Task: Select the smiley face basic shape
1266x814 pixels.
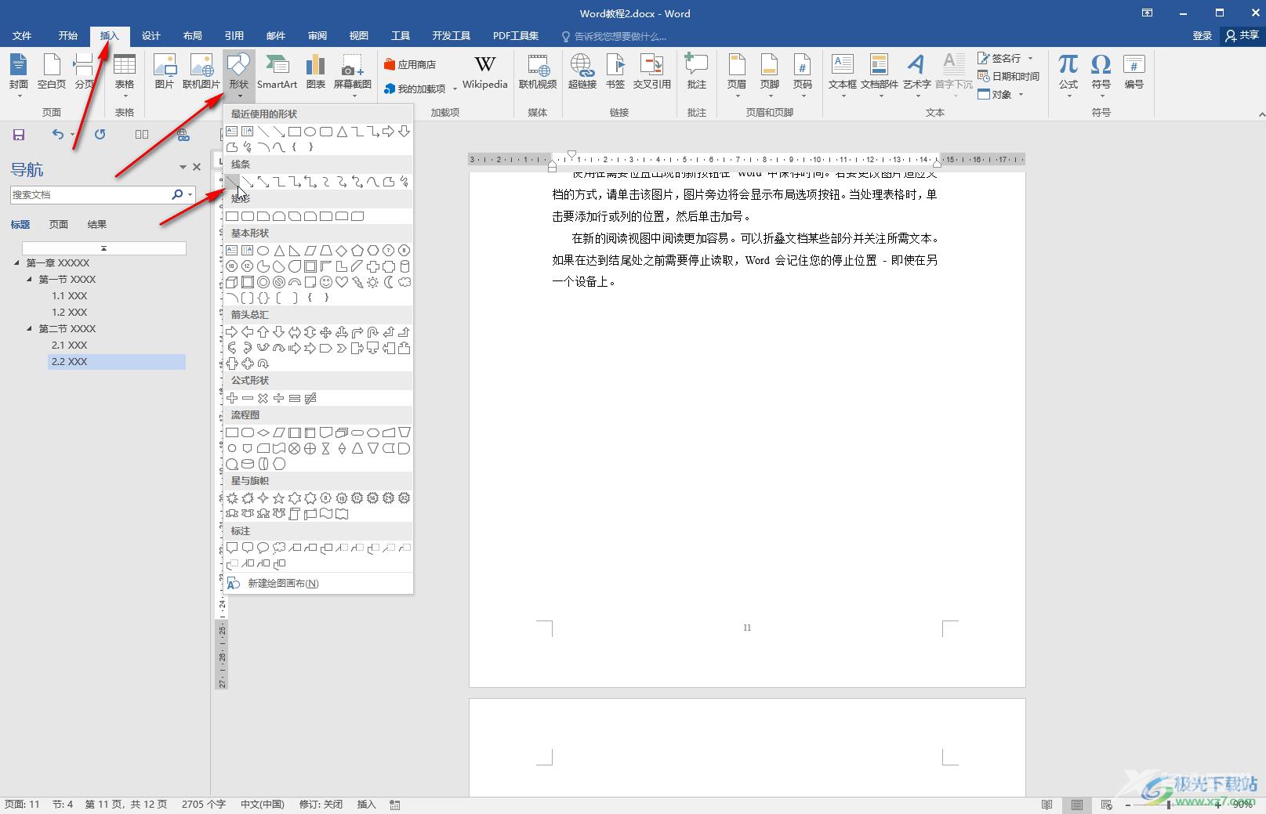Action: tap(326, 282)
